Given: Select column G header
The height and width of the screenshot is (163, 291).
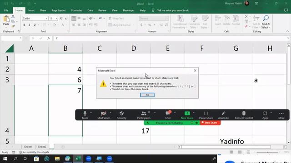Looking at the screenshot, I should tap(236, 48).
